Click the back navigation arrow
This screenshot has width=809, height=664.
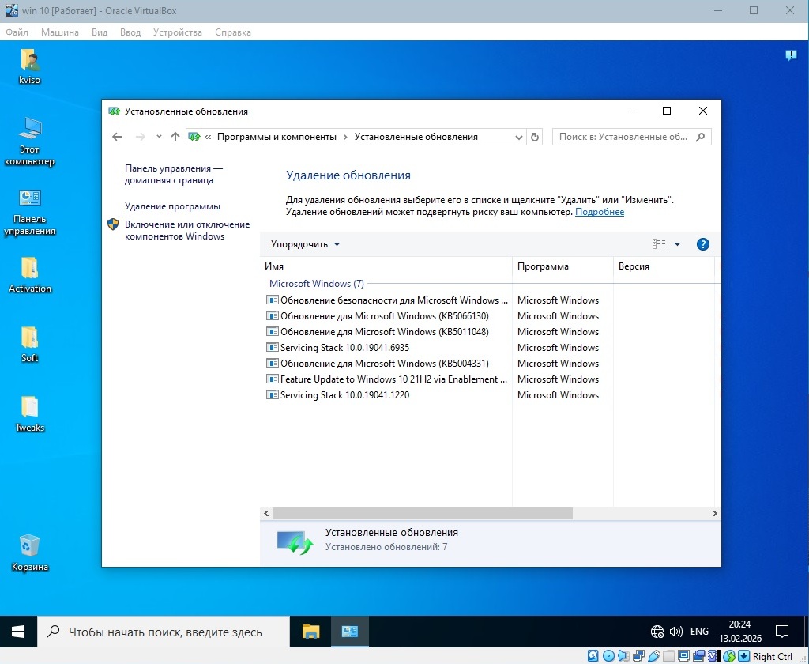coord(117,137)
